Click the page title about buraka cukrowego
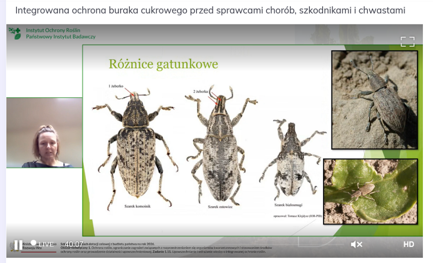The width and height of the screenshot is (433, 263). pos(210,10)
